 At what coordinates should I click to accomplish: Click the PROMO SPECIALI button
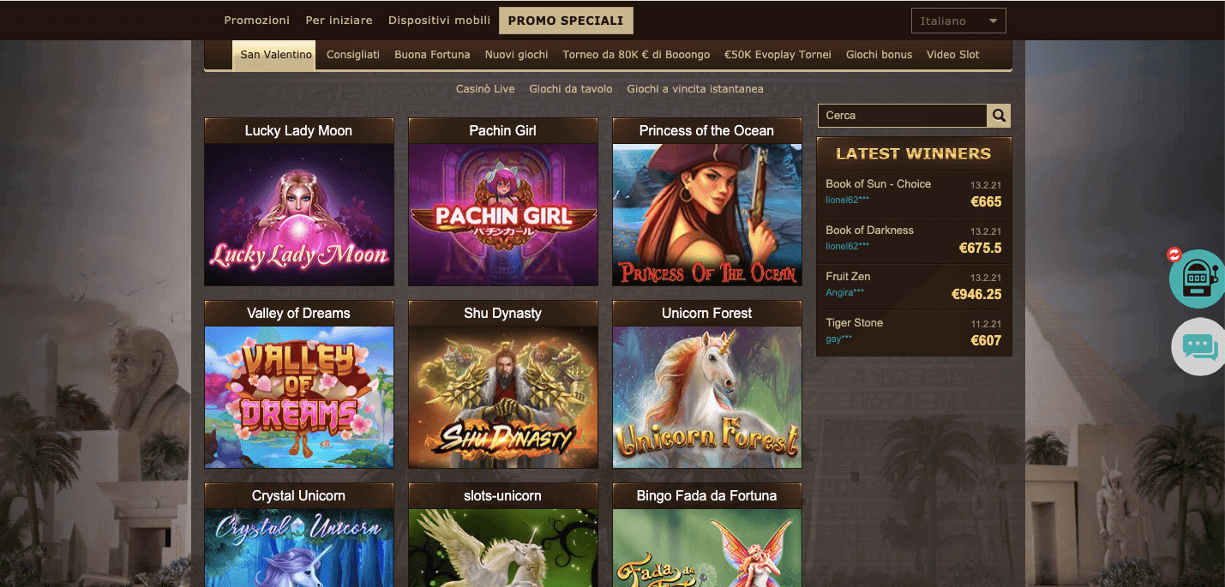pyautogui.click(x=566, y=20)
